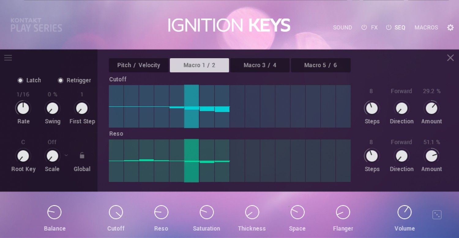Click the Reso row Direction knob
The image size is (459, 238).
401,156
